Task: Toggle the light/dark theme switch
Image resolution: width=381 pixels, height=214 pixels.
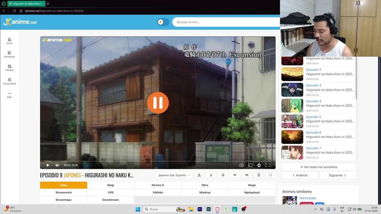Action: coord(163,22)
